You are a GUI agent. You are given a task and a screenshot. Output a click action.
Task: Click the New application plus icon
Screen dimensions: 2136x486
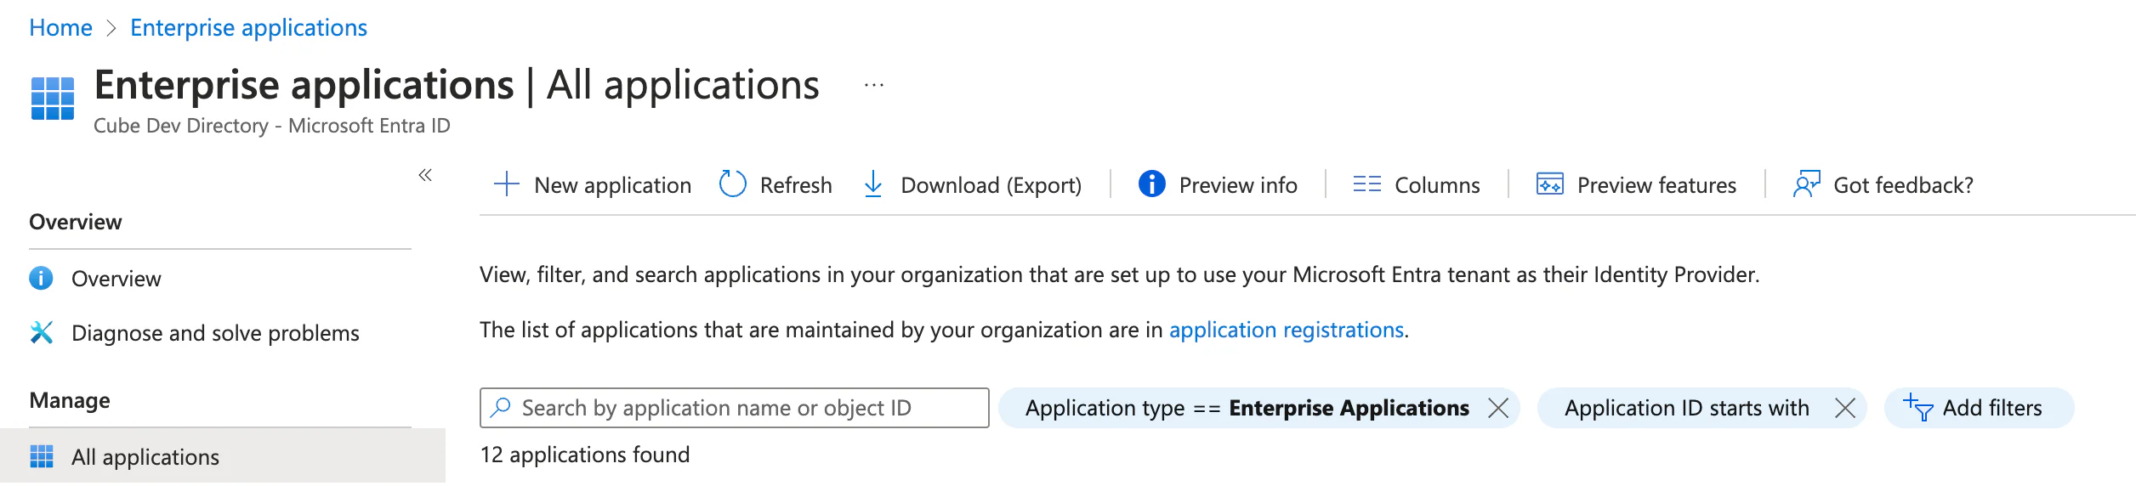tap(507, 184)
